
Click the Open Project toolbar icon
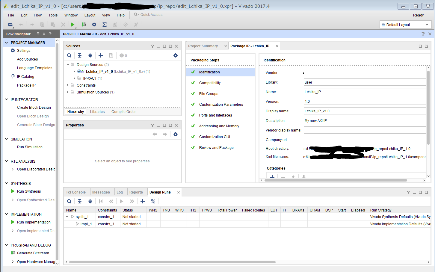tap(10, 25)
